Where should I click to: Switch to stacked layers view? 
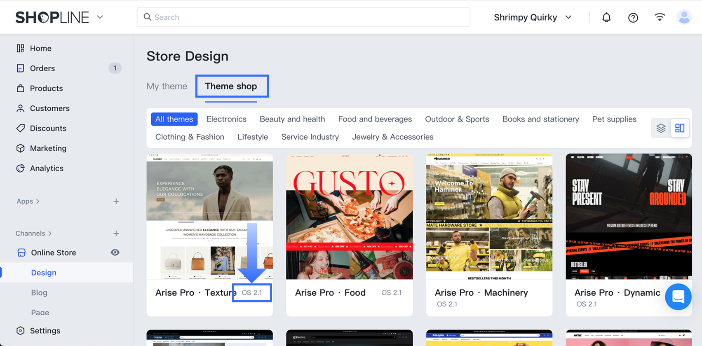tap(661, 128)
